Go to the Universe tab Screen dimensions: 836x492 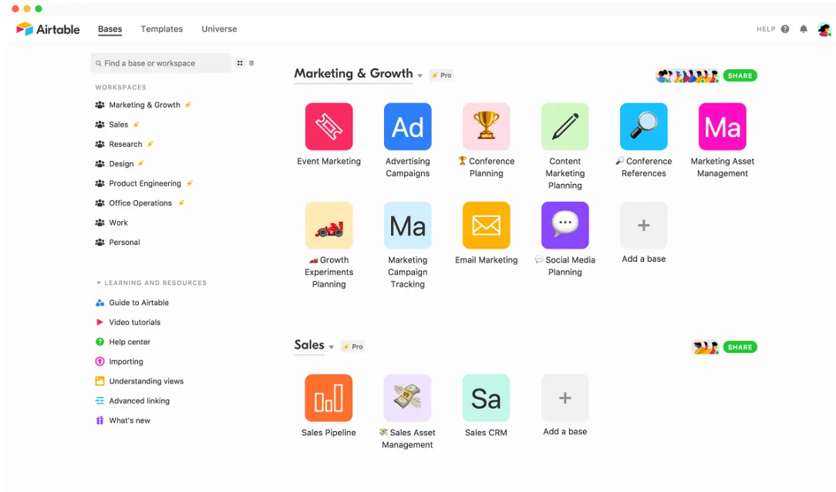pyautogui.click(x=219, y=29)
